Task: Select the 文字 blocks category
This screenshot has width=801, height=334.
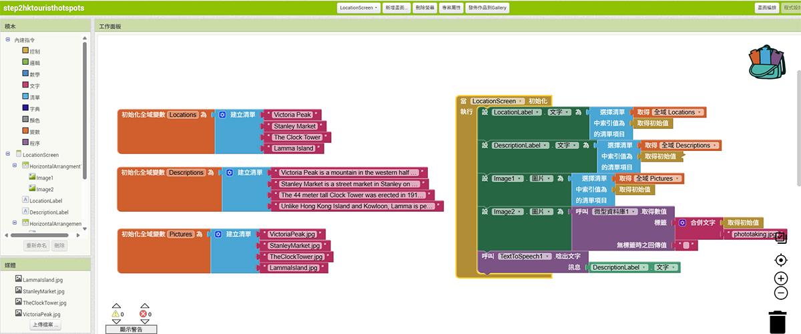Action: tap(35, 86)
